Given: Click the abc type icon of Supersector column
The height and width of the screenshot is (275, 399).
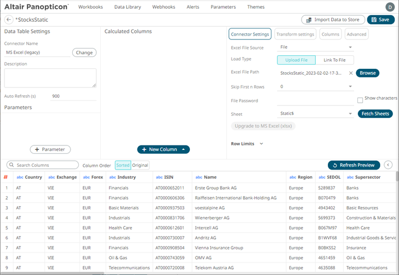Looking at the screenshot, I should click(x=350, y=177).
